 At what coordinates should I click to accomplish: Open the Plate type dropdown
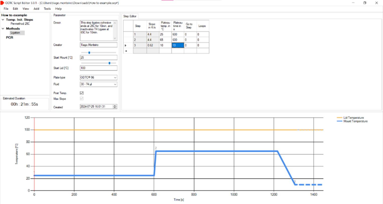click(x=115, y=77)
